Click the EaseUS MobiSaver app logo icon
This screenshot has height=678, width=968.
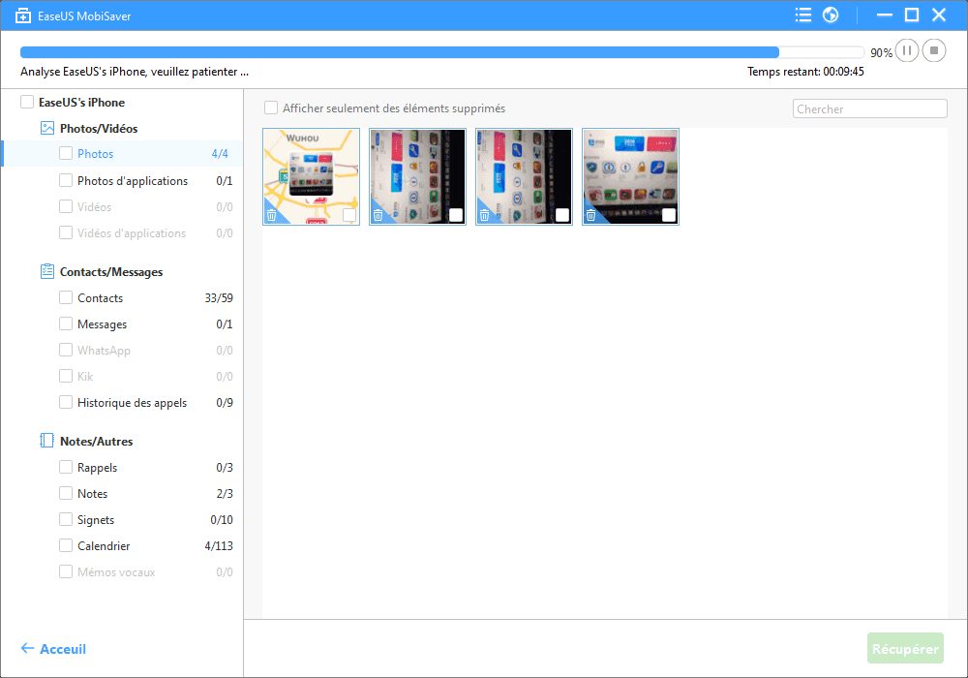(22, 15)
